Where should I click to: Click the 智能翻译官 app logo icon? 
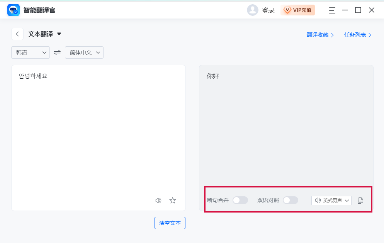pos(14,10)
